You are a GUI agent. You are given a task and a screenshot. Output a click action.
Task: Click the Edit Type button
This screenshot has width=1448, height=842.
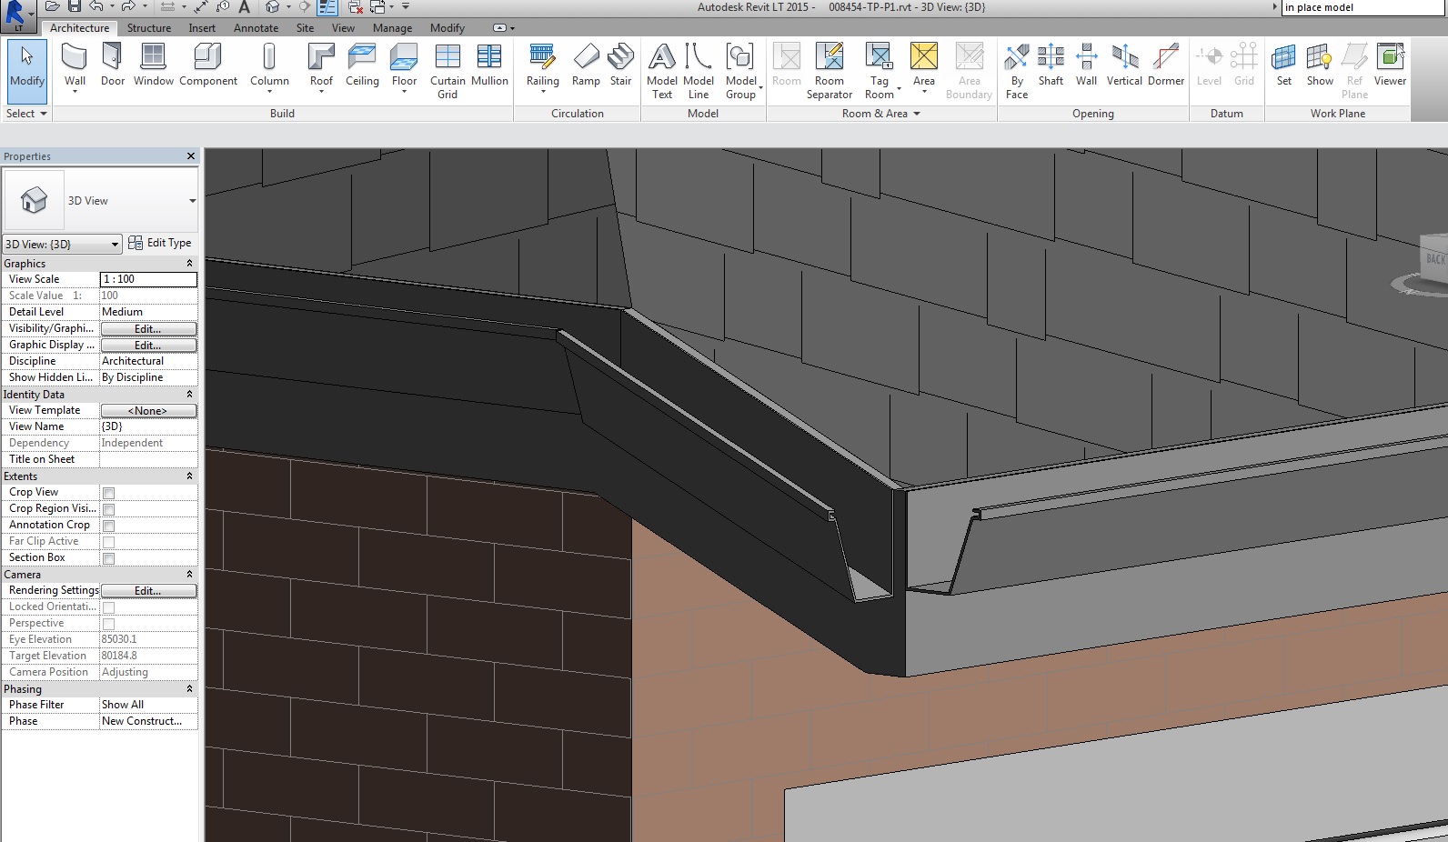coord(160,243)
